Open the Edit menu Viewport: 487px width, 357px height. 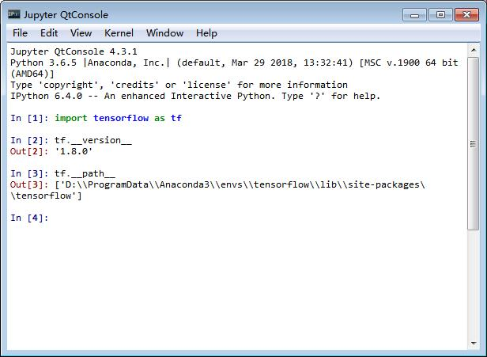coord(49,33)
